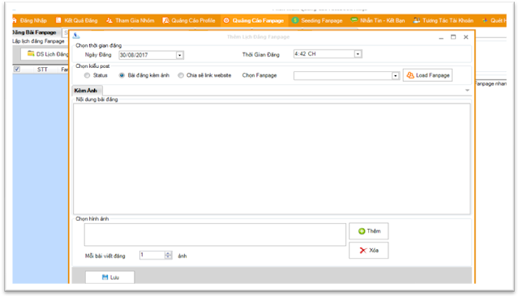Screen dimensions: 519x296
Task: Open the Ngày Đăng date dropdown
Action: 180,55
